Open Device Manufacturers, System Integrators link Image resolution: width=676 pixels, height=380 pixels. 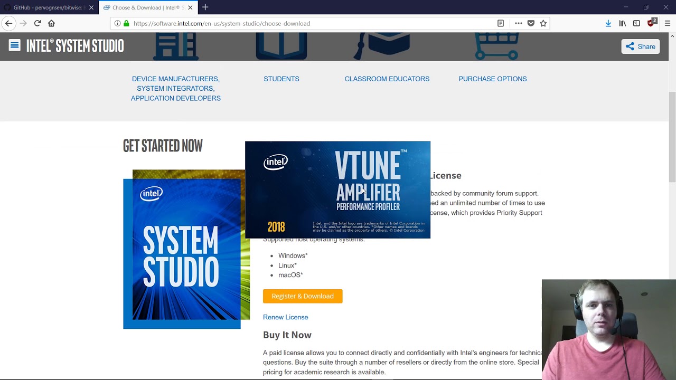176,89
